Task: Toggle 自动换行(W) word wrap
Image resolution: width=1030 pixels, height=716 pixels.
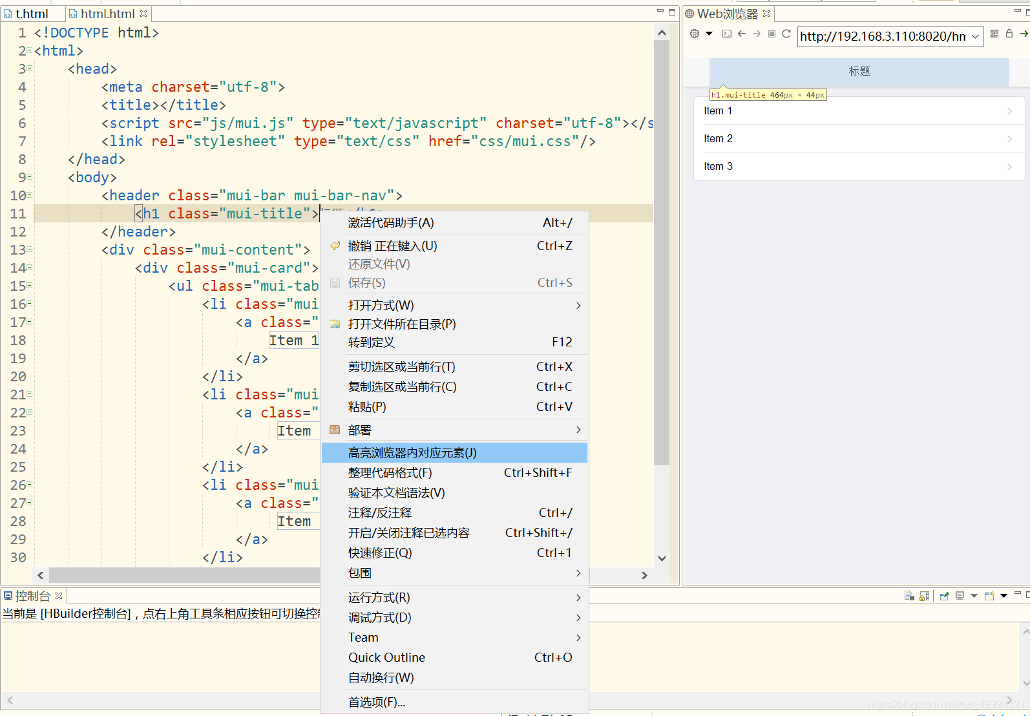Action: 454,678
